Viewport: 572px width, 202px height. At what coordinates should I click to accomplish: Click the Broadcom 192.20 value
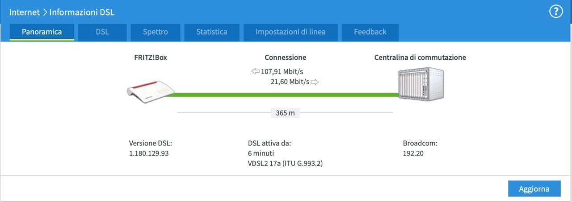[x=413, y=153]
